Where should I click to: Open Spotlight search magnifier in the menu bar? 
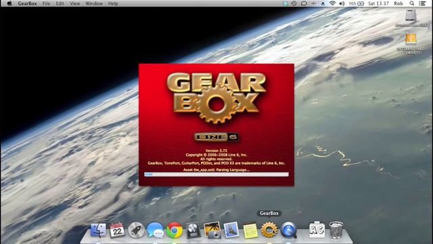412,3
